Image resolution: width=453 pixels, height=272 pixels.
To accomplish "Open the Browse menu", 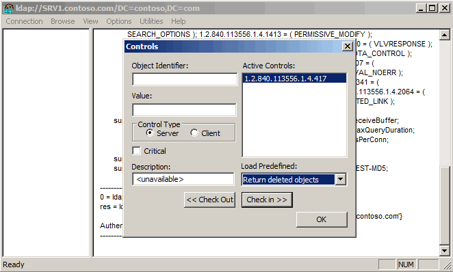I will pos(63,21).
